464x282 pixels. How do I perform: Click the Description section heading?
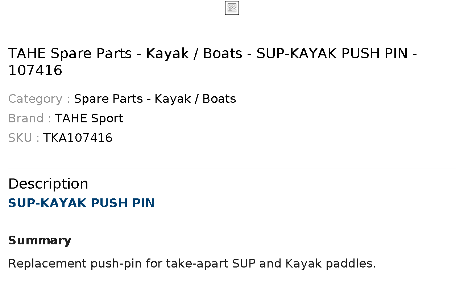(48, 184)
